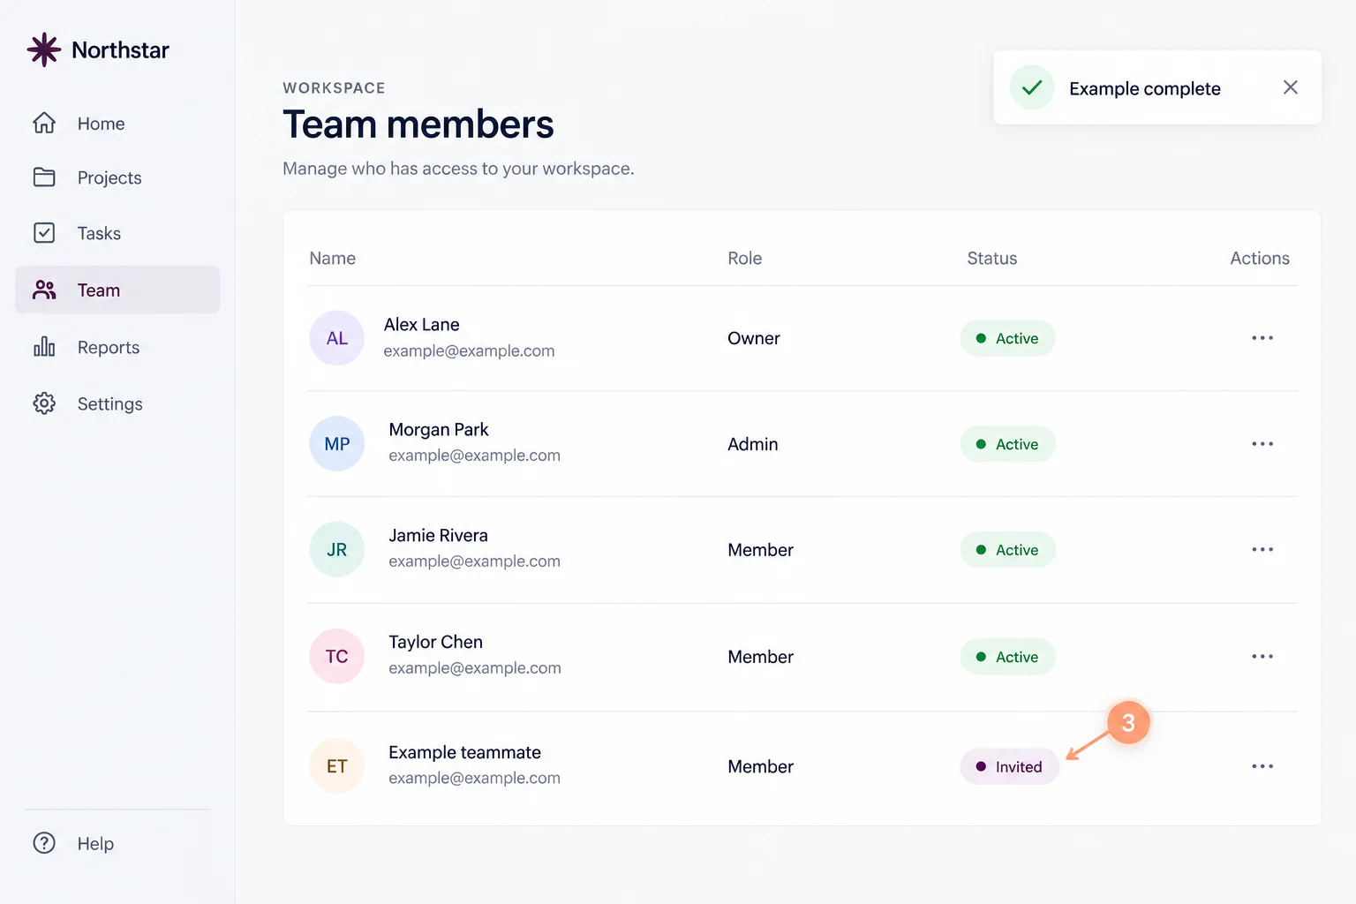Open Settings from the sidebar
1356x904 pixels.
pos(117,403)
